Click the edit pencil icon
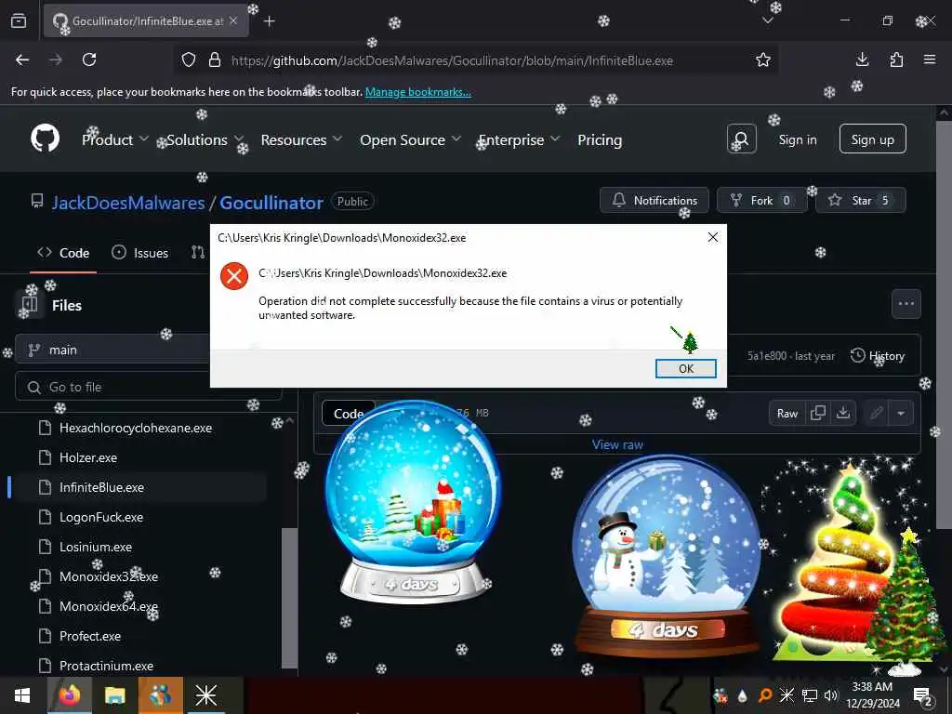The width and height of the screenshot is (952, 714). 876,413
